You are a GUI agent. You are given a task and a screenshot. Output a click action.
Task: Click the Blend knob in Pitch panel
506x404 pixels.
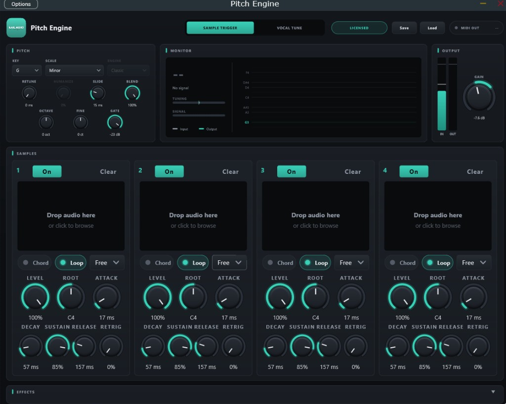[x=132, y=93]
